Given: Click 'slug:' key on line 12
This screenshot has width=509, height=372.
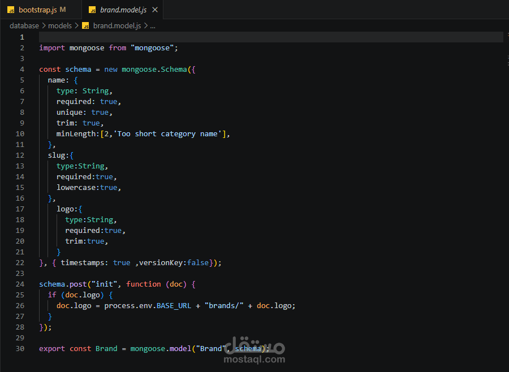Looking at the screenshot, I should [58, 155].
